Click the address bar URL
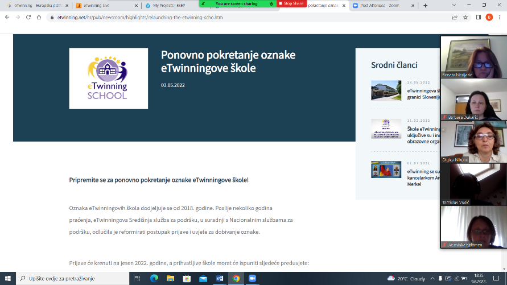Image resolution: width=507 pixels, height=285 pixels. (x=140, y=18)
